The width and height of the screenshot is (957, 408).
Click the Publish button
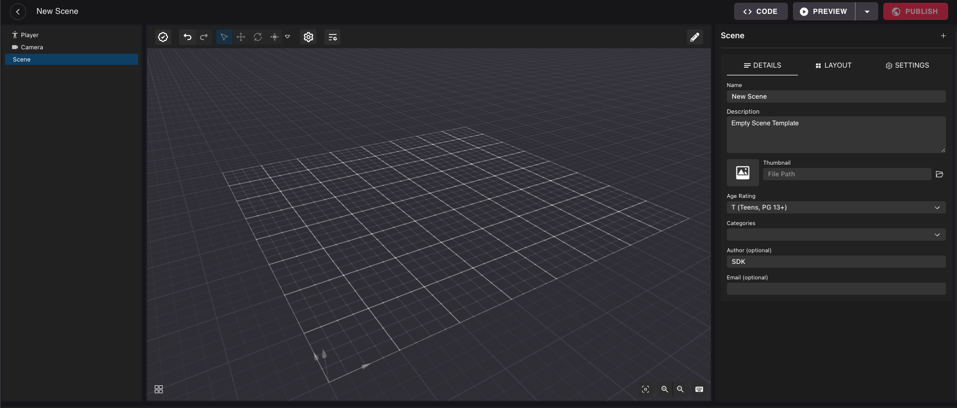coord(915,12)
